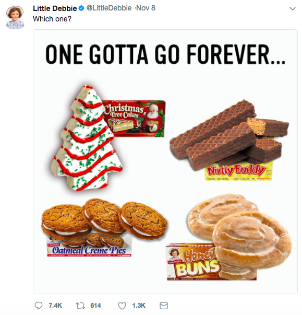Share via the envelope message icon
Image resolution: width=302 pixels, height=315 pixels.
click(163, 306)
